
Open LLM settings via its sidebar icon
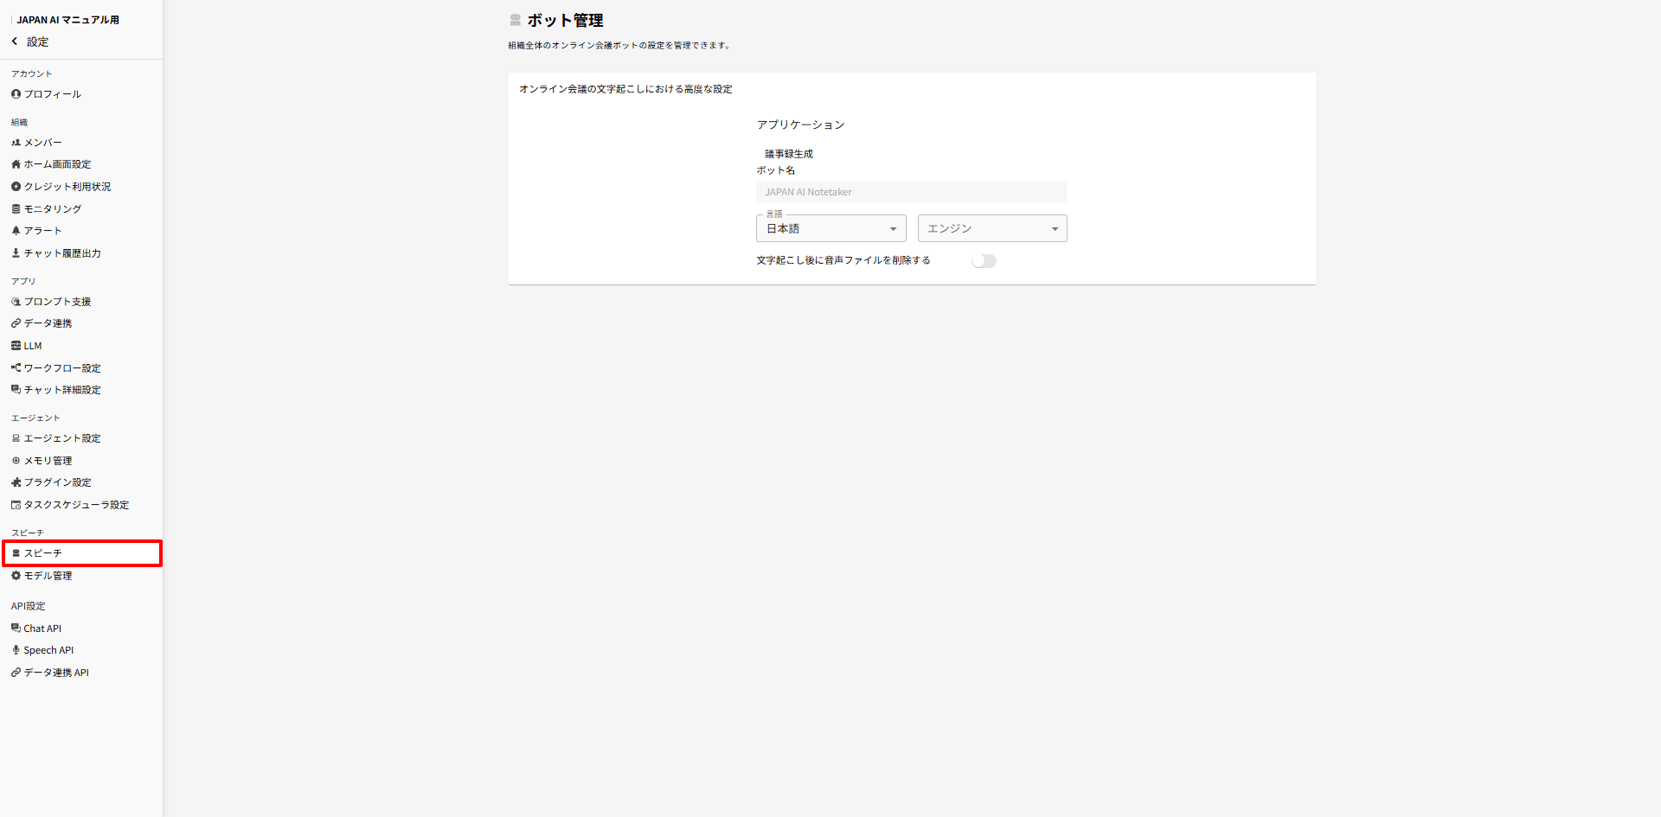pyautogui.click(x=16, y=345)
